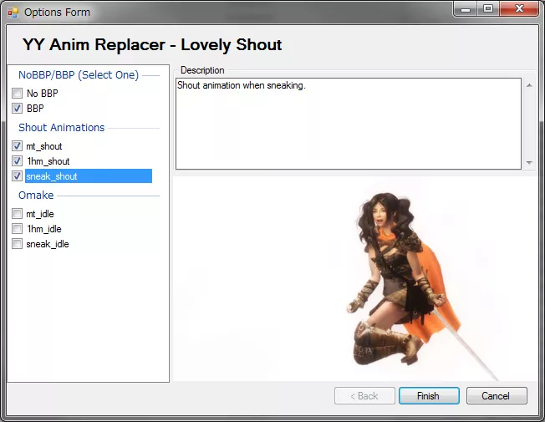Check the No BBP checkbox
Viewport: 545px width, 422px height.
17,93
